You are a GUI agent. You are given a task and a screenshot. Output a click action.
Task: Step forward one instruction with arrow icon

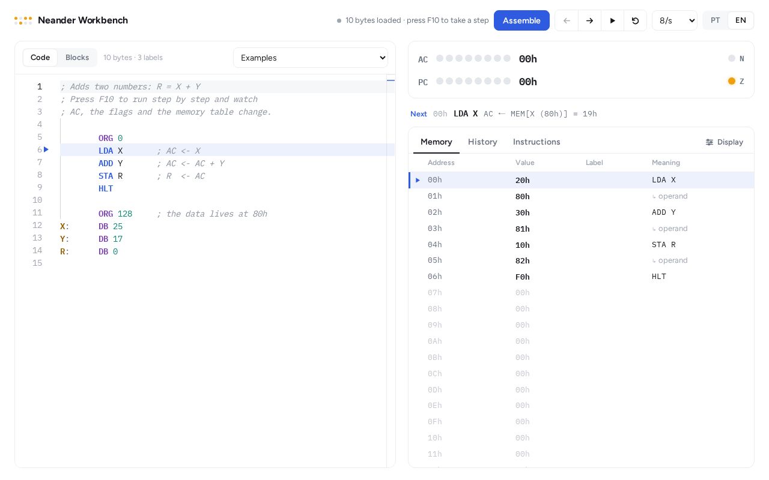[589, 20]
